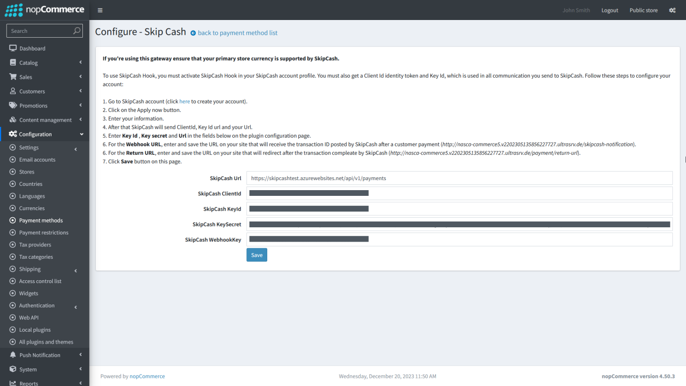Image resolution: width=686 pixels, height=386 pixels.
Task: Open the settings gear icon in header
Action: 672,10
